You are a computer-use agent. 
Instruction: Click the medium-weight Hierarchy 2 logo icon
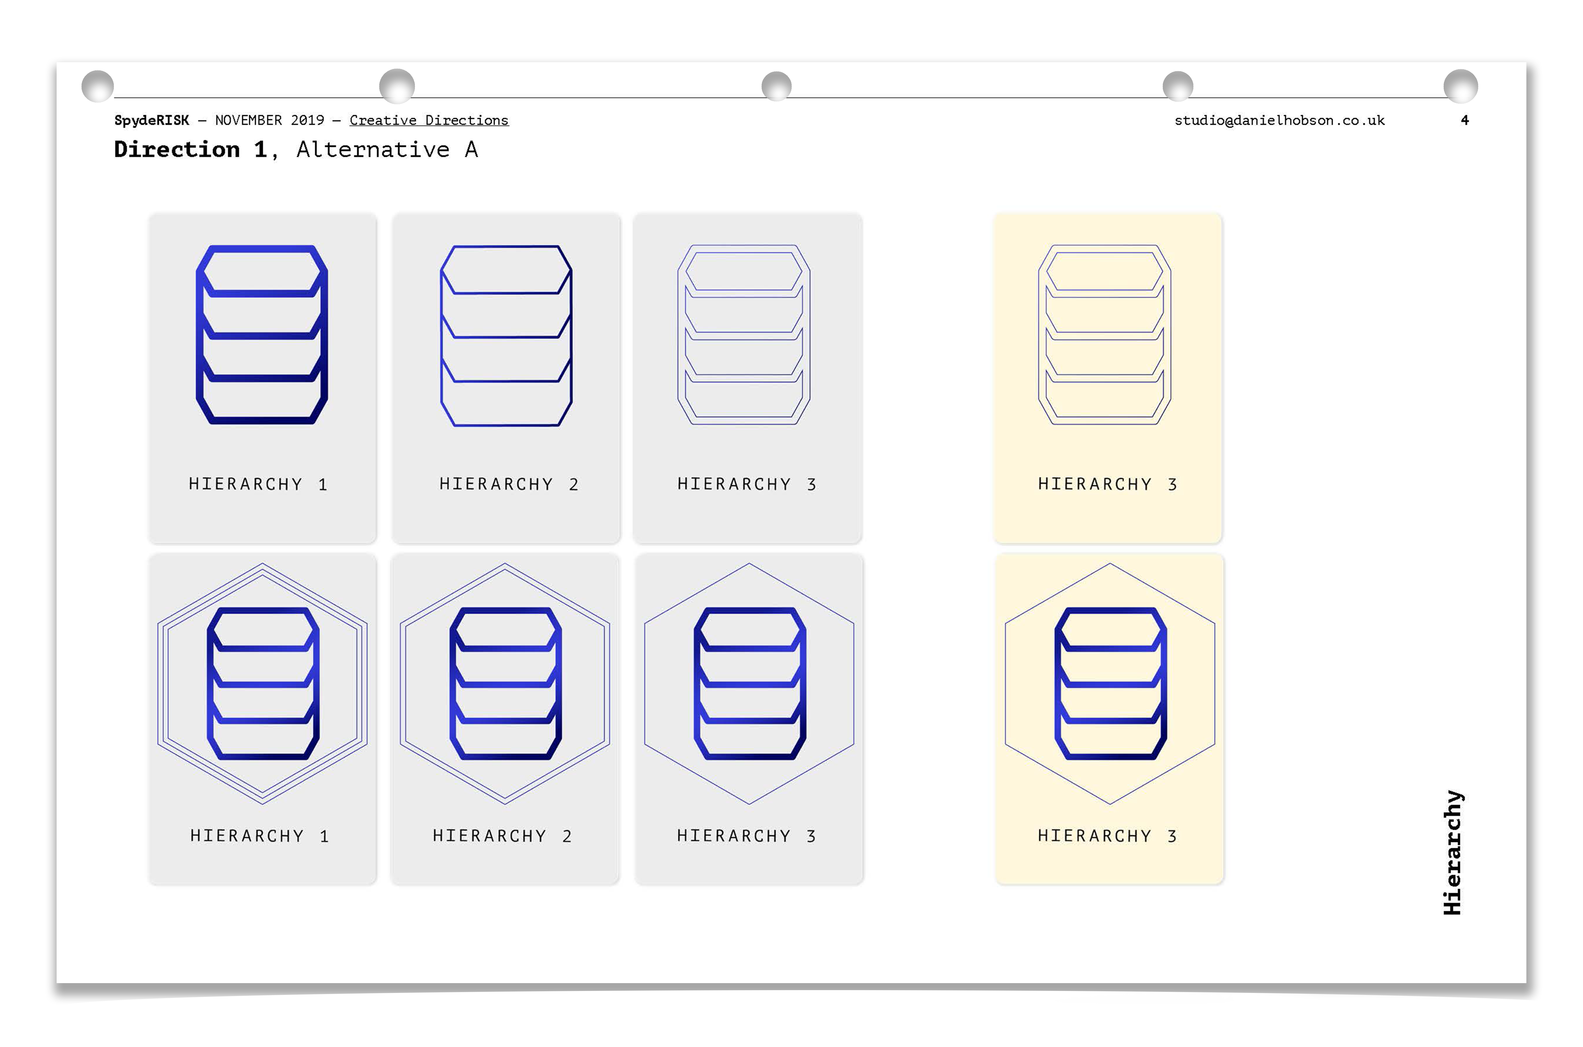(x=506, y=336)
